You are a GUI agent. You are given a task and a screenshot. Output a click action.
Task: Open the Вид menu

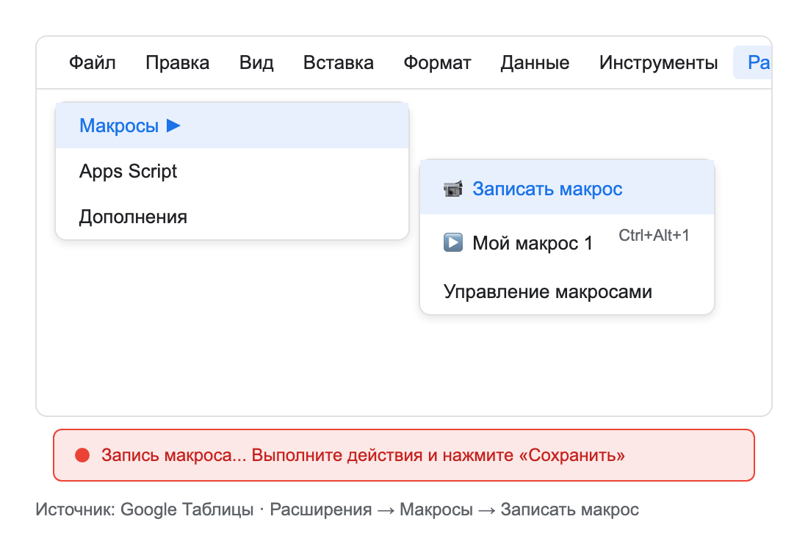click(256, 62)
